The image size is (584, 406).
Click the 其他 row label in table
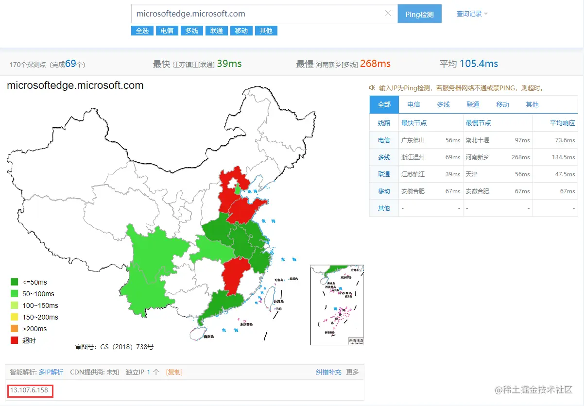pyautogui.click(x=384, y=208)
